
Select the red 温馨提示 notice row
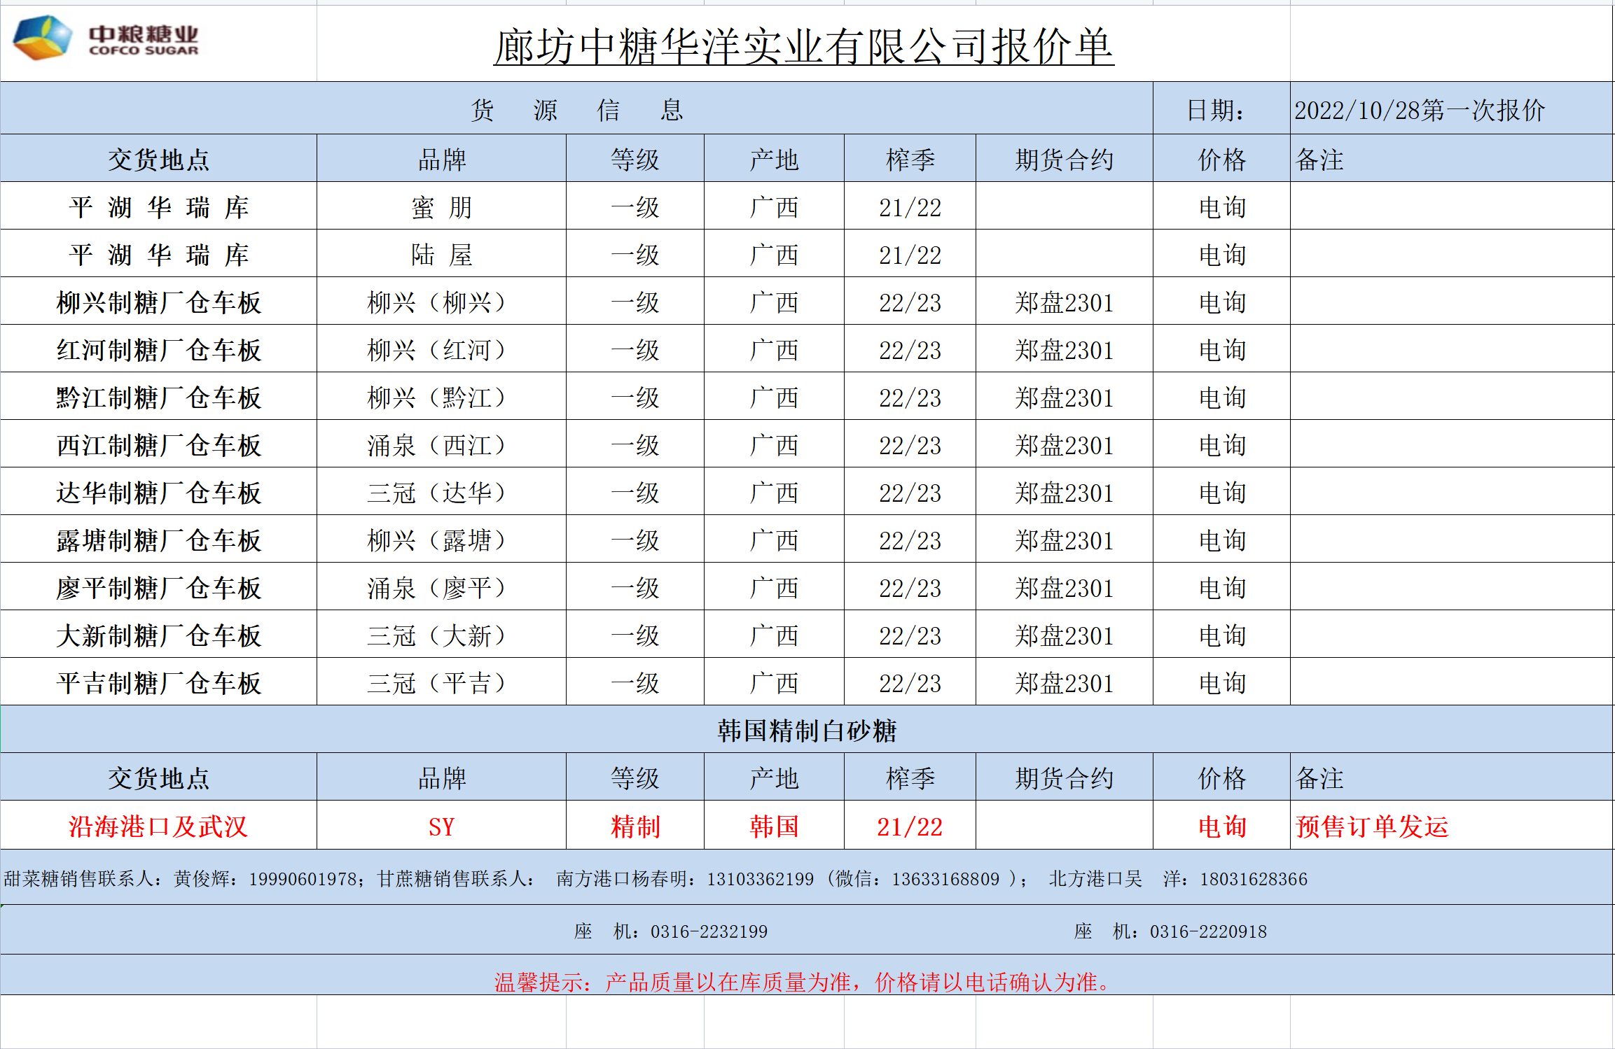pyautogui.click(x=803, y=982)
